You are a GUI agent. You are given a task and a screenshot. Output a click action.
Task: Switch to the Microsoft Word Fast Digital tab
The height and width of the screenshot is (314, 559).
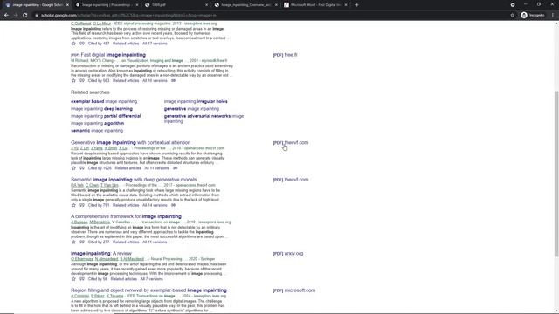tap(315, 5)
